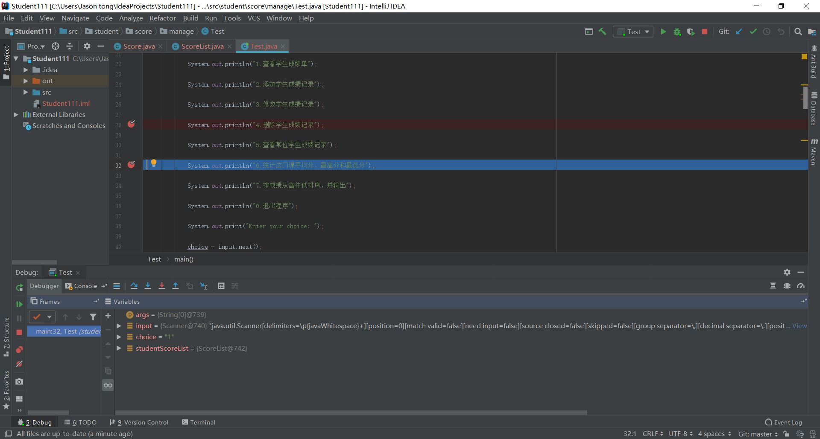Open Database side panel
The width and height of the screenshot is (820, 439).
point(814,109)
